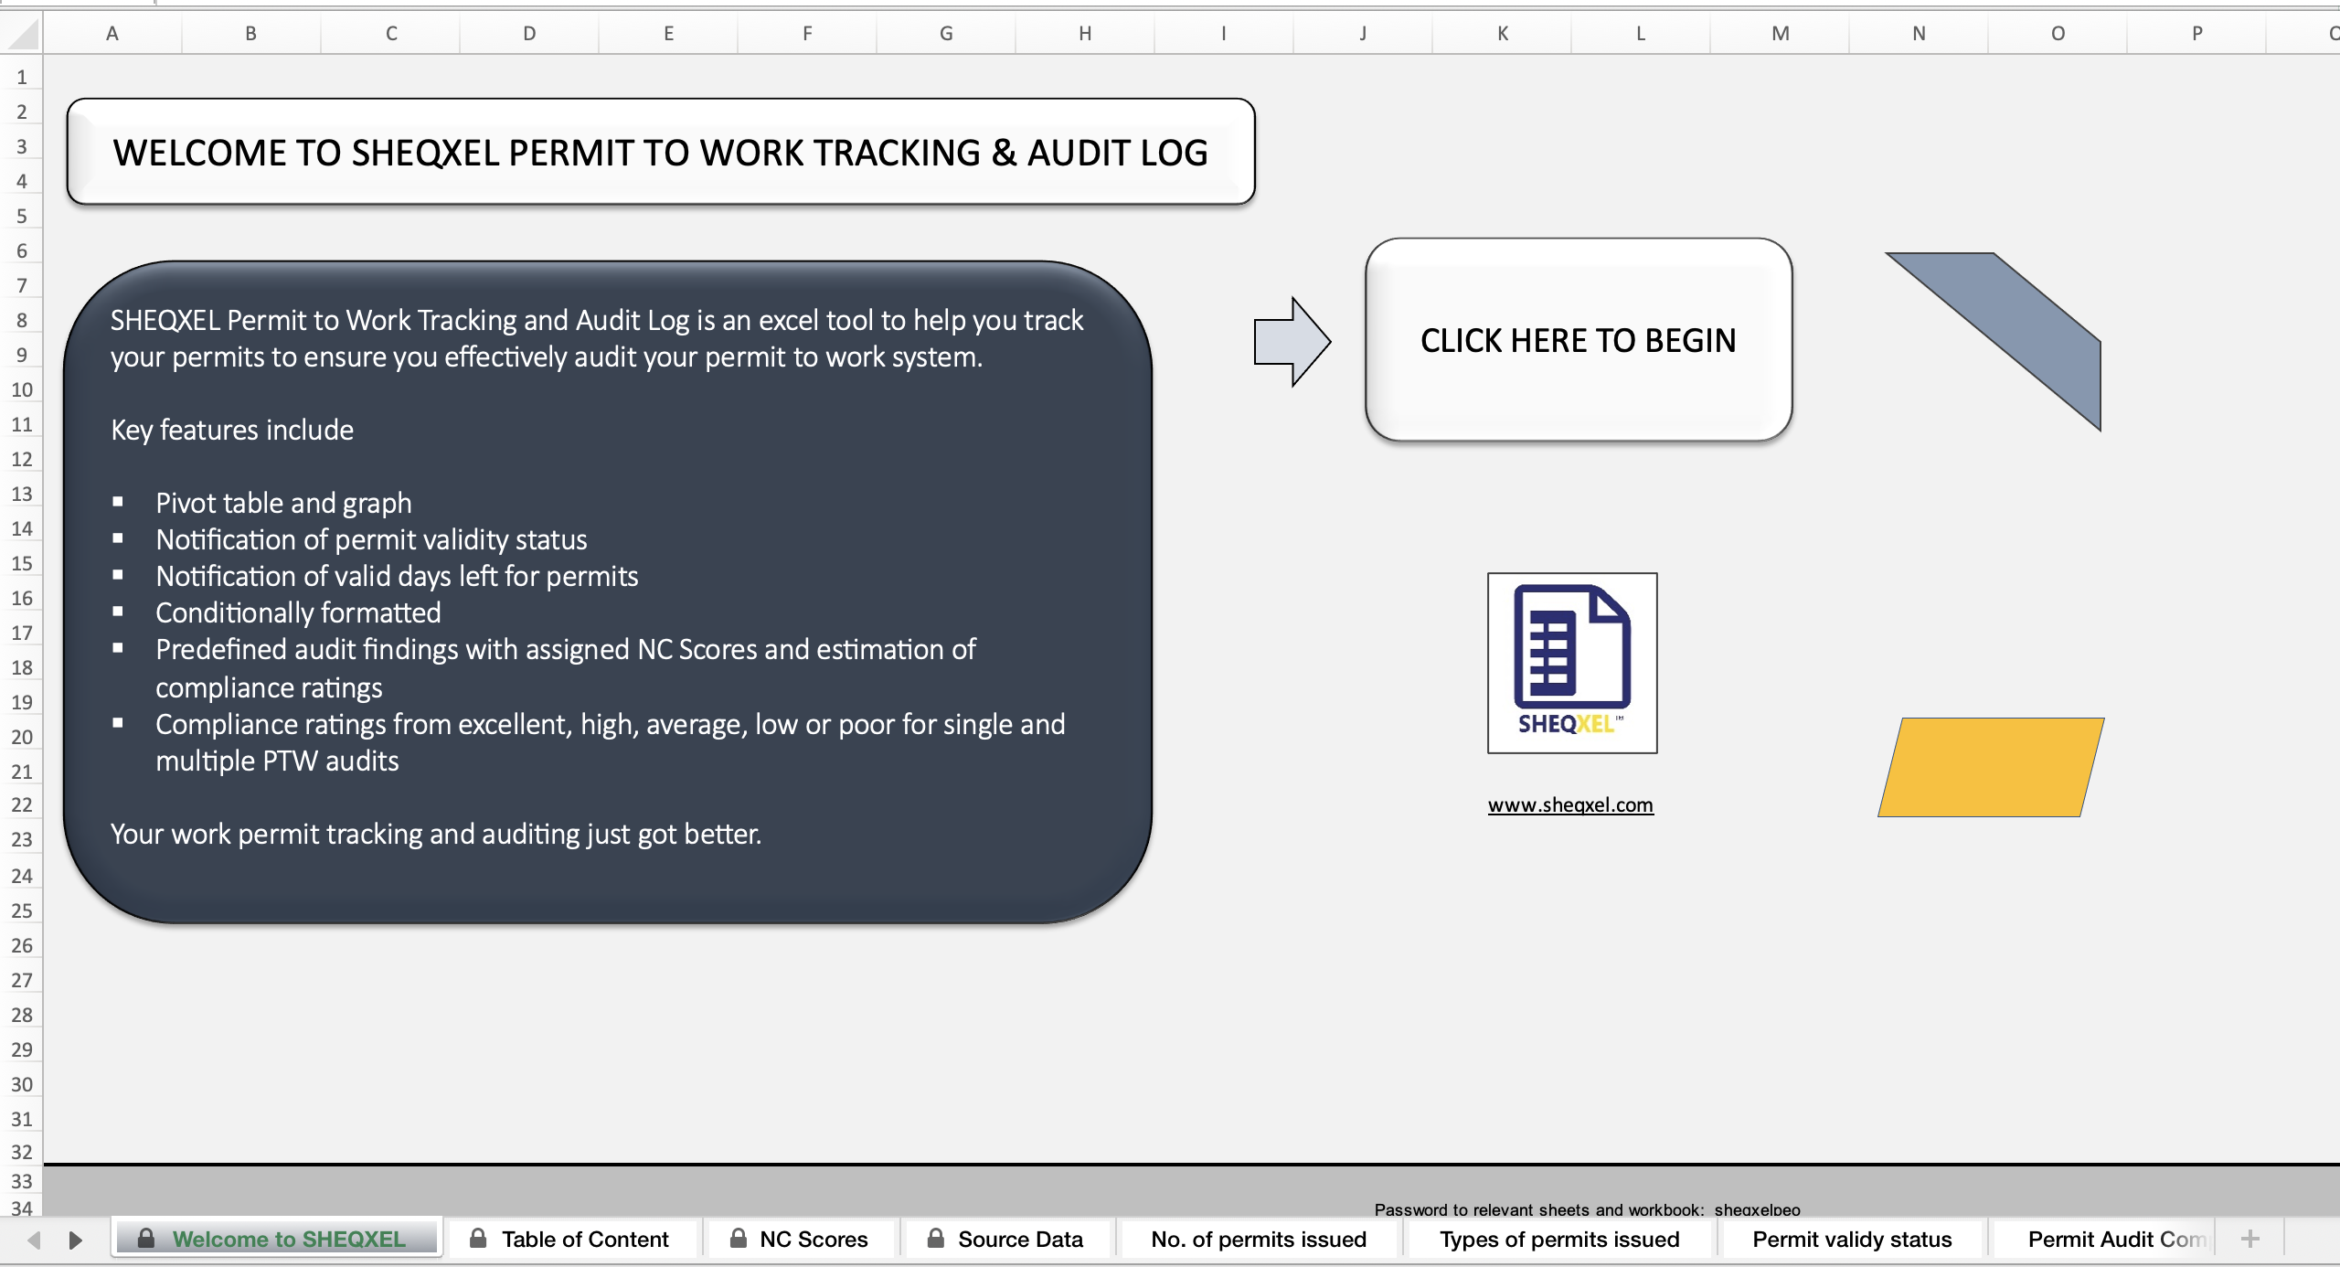Select row 33 header

(22, 1181)
